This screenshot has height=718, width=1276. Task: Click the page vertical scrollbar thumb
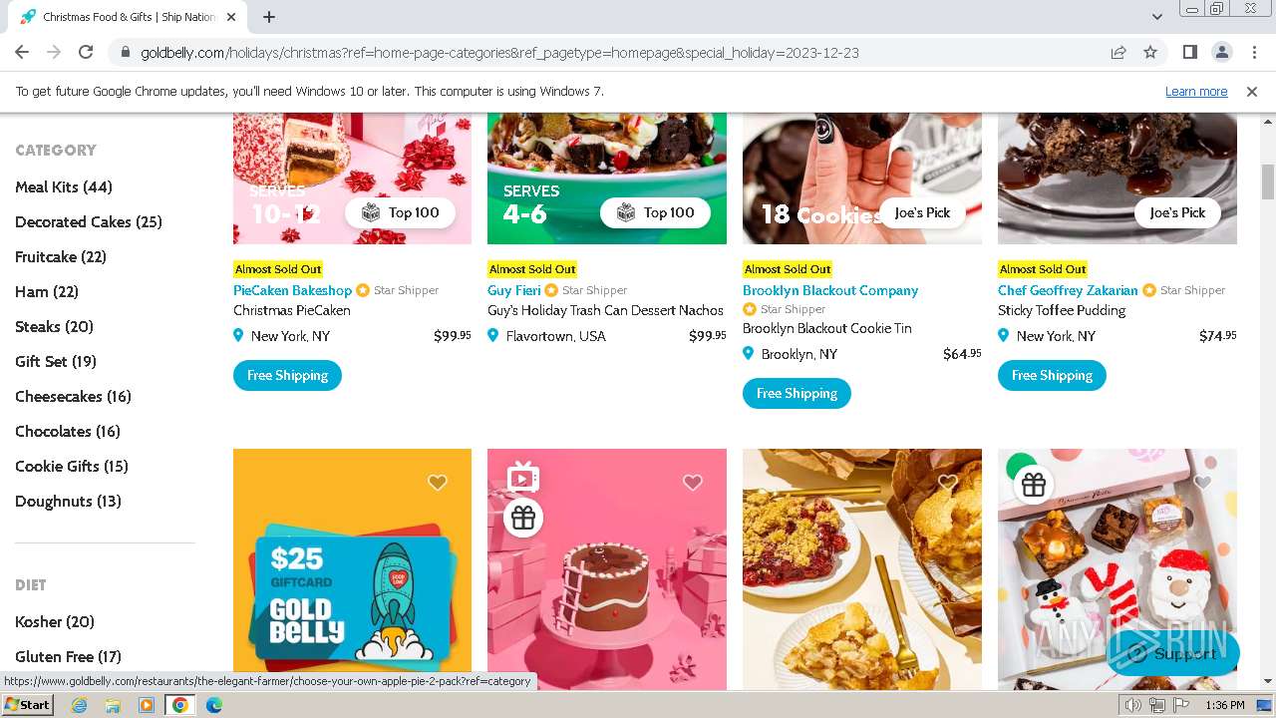click(x=1268, y=181)
